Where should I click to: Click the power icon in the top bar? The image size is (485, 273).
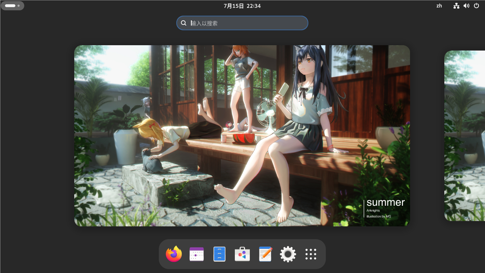[476, 6]
